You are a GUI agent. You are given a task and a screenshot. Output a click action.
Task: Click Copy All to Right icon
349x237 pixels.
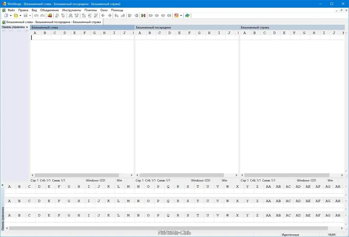point(130,16)
